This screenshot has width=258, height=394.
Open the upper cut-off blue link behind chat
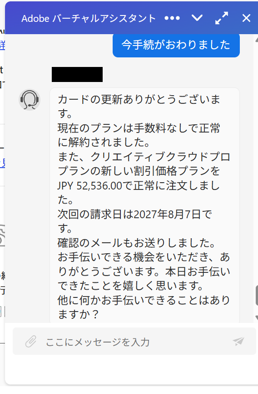[2, 46]
